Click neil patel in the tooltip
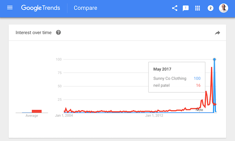The height and width of the screenshot is (141, 235). (161, 85)
